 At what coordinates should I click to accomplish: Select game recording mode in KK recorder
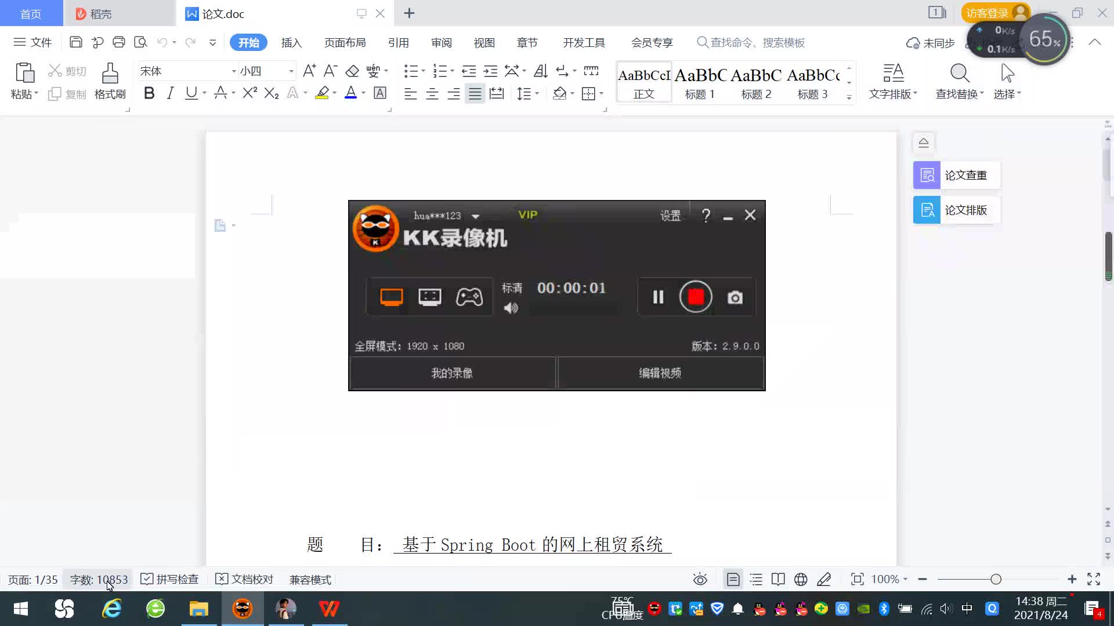469,297
